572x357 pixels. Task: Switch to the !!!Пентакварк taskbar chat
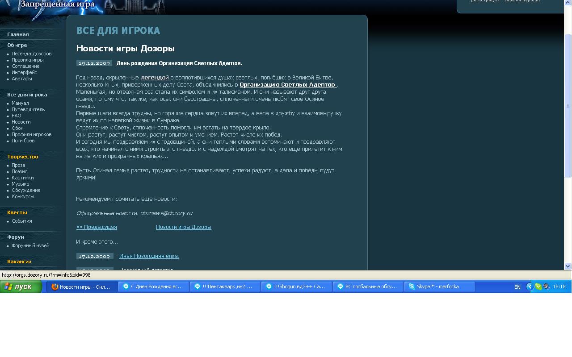[225, 287]
